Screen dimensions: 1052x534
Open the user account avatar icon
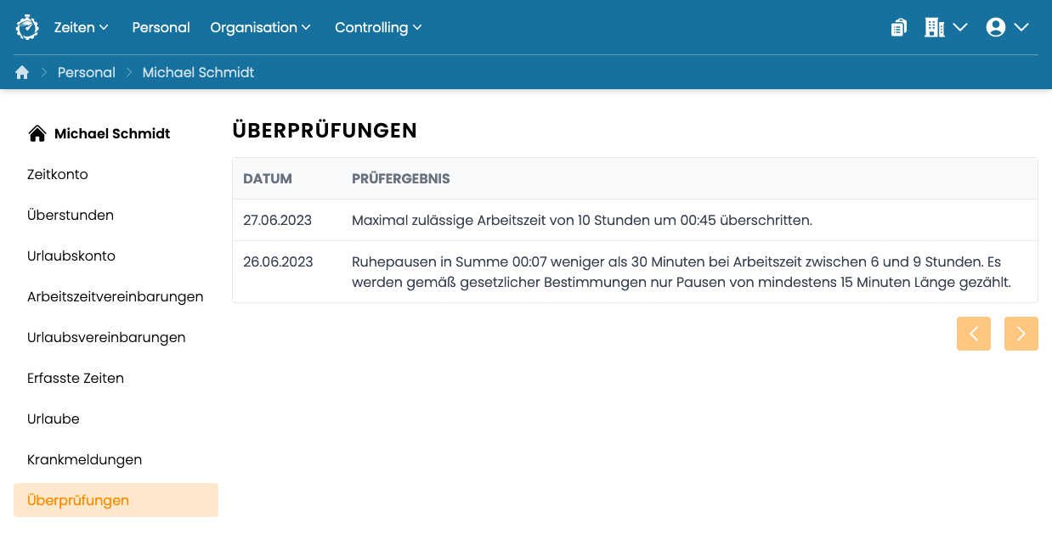[x=996, y=27]
